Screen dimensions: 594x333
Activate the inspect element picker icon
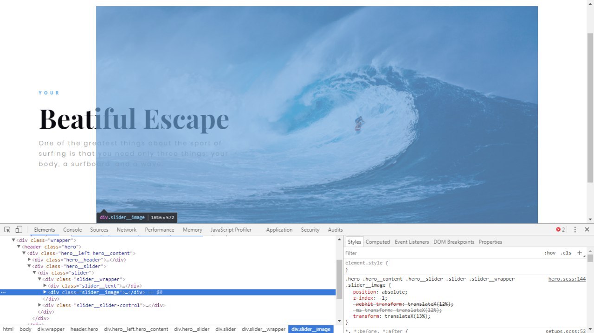pos(7,230)
